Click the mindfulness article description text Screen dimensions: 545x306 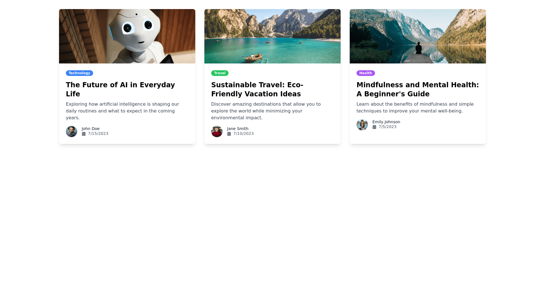[x=415, y=108]
